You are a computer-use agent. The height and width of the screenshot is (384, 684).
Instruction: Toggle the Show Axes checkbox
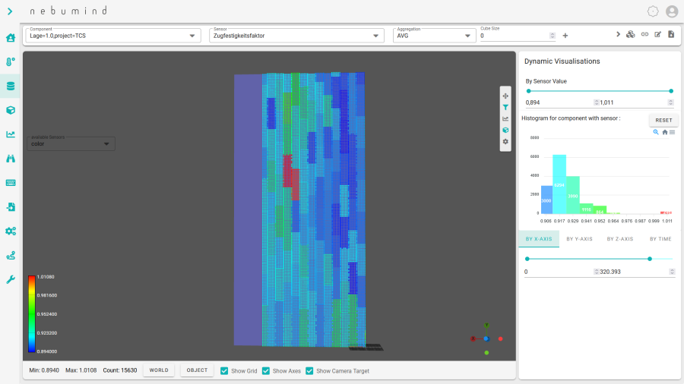tap(266, 371)
